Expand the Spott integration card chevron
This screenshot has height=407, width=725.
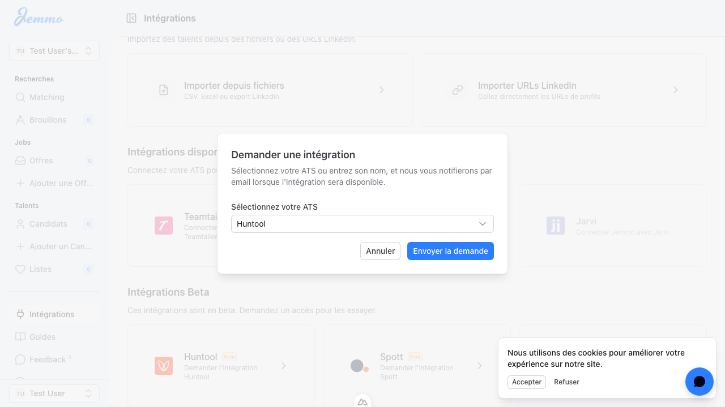click(480, 366)
